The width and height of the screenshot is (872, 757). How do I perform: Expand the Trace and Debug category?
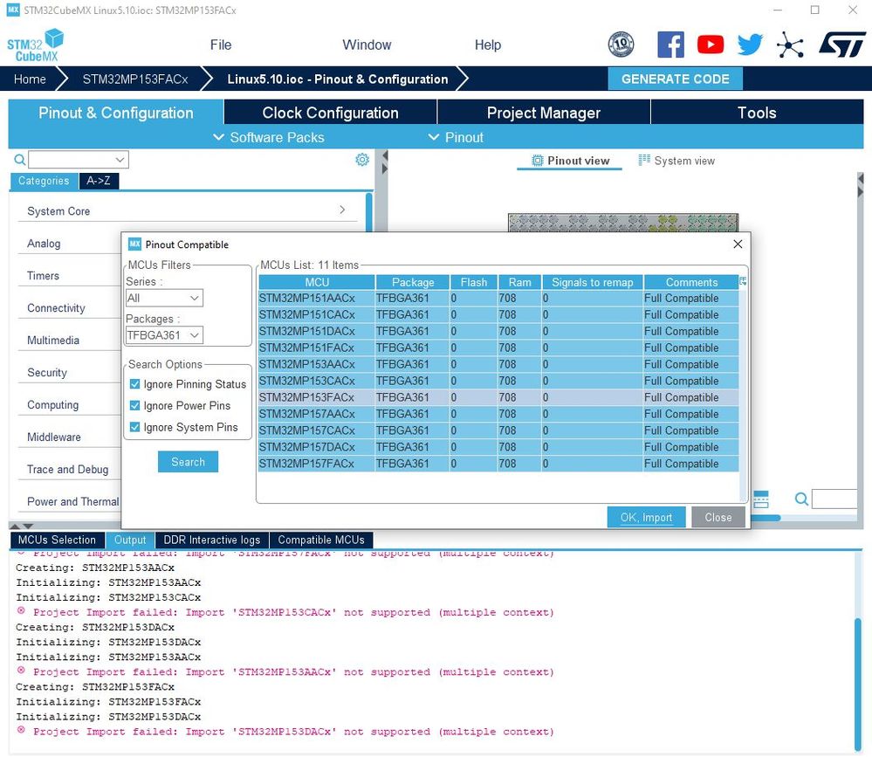coord(69,470)
